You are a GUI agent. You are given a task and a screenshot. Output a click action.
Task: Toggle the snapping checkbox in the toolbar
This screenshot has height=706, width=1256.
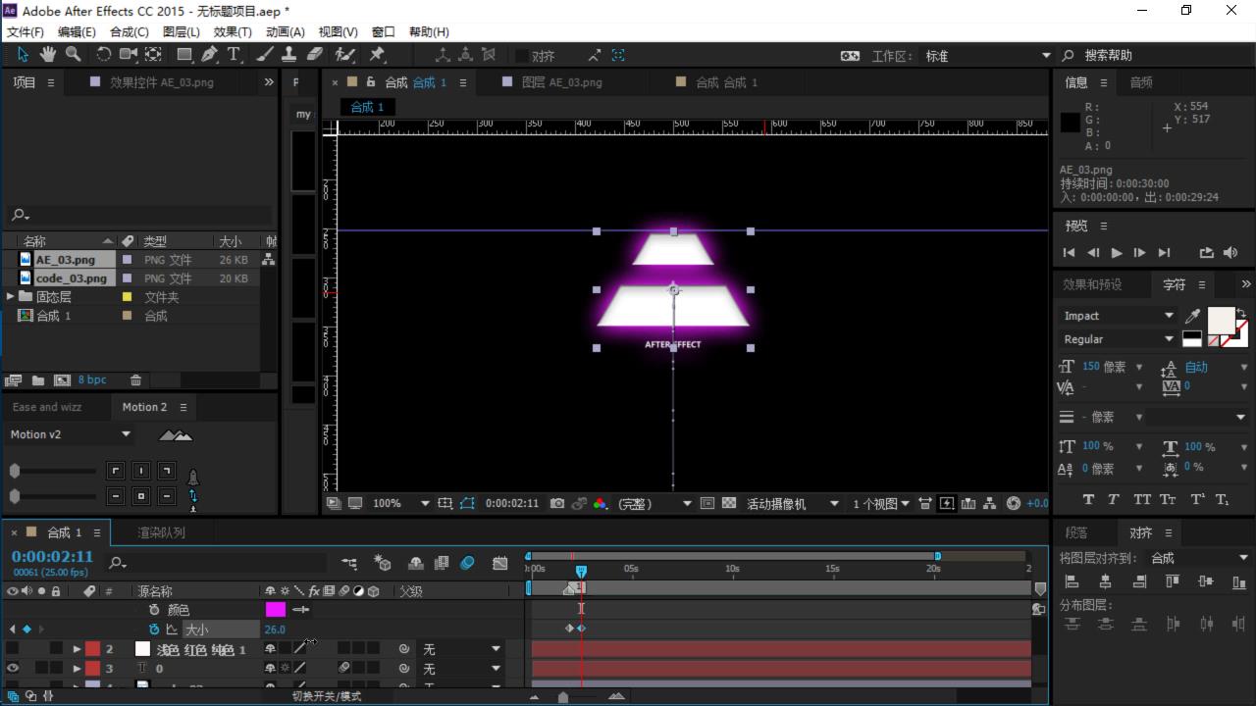tap(522, 56)
